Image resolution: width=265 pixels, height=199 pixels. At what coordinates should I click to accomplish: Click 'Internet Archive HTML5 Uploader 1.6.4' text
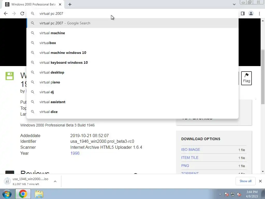tap(106, 147)
